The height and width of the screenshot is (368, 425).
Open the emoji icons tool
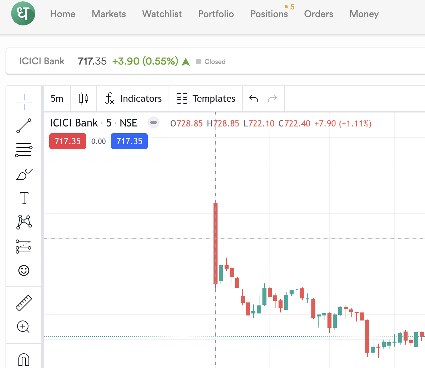pos(24,270)
